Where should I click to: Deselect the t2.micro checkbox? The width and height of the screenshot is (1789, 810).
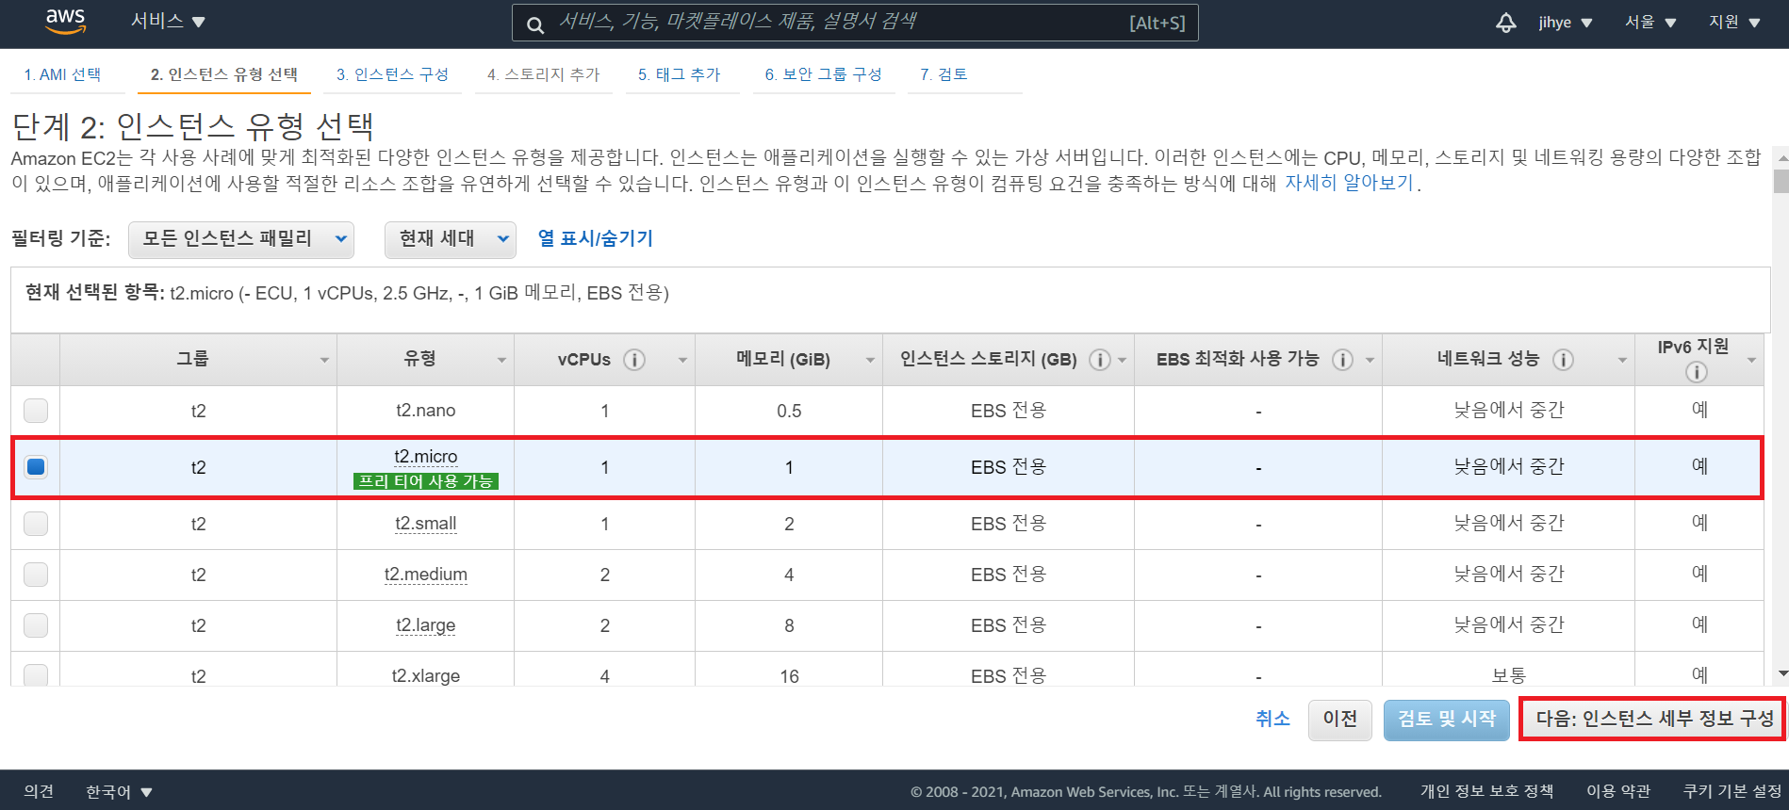tap(36, 467)
